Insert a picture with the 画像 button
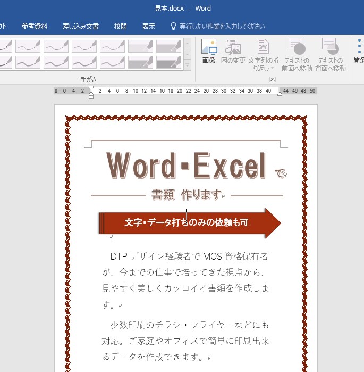The height and width of the screenshot is (372, 364). [209, 51]
